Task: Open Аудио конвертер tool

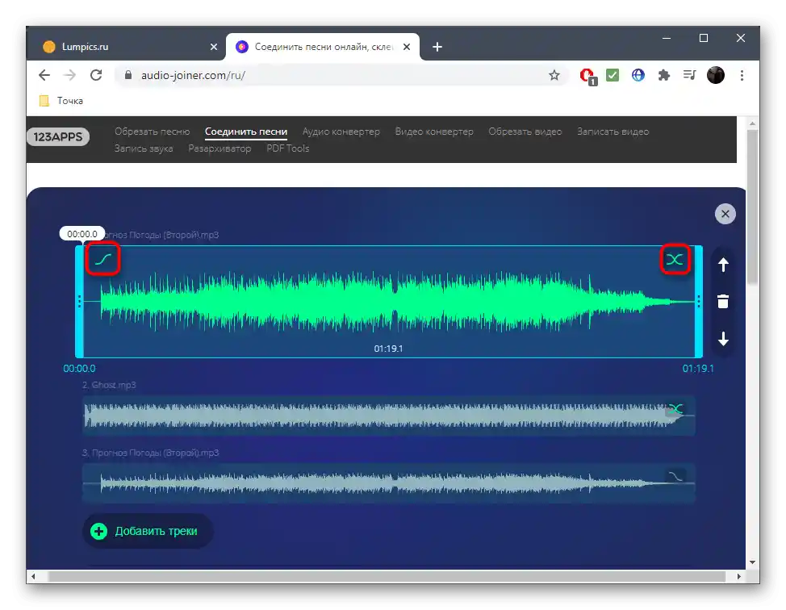Action: coord(341,132)
